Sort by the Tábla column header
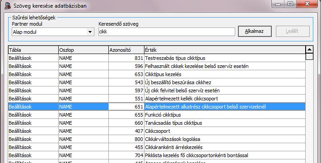 pyautogui.click(x=33, y=50)
